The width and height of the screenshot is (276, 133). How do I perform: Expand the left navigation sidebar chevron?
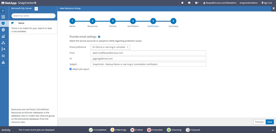pyautogui.click(x=3, y=11)
